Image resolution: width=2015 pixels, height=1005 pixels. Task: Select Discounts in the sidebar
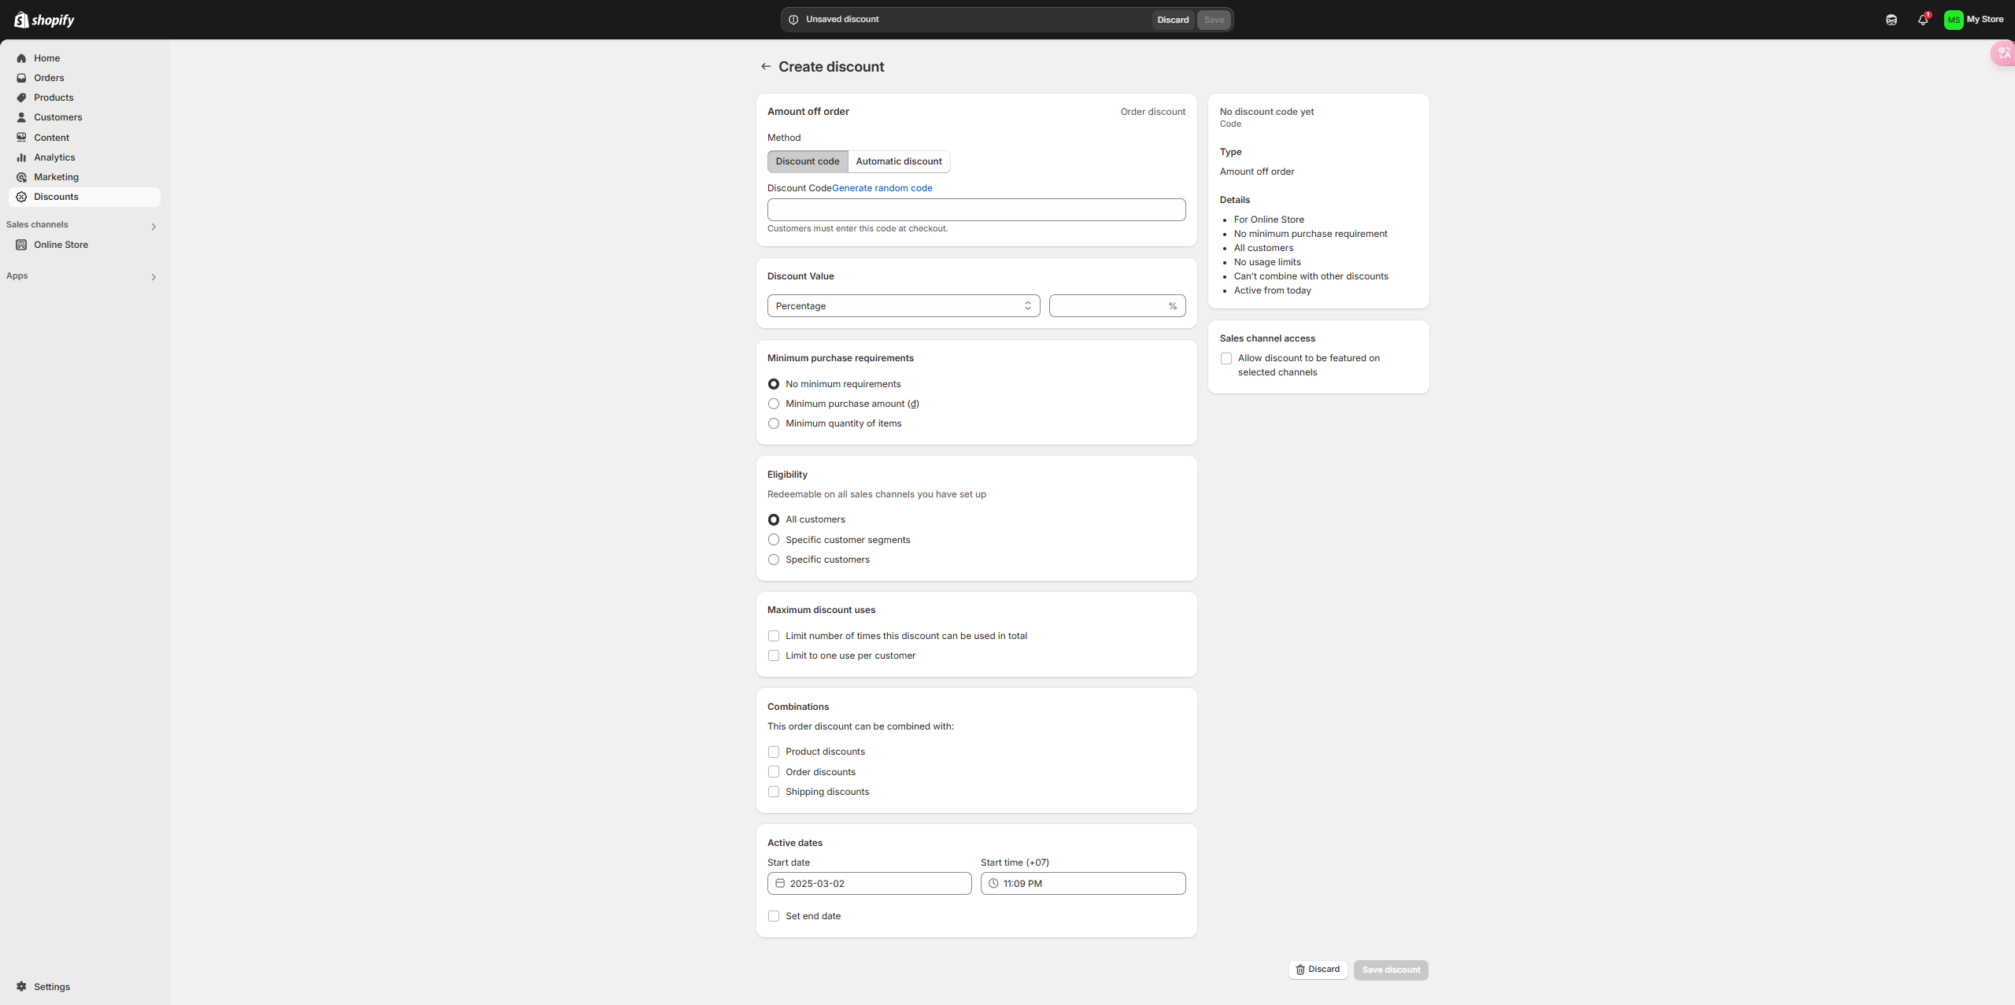tap(84, 197)
